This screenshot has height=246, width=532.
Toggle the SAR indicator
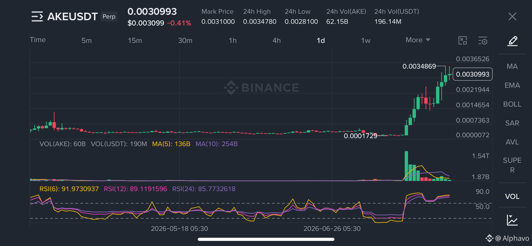[512, 123]
